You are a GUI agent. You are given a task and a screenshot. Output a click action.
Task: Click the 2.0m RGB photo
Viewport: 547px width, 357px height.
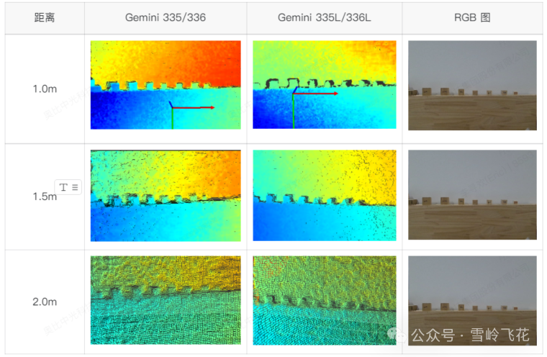pyautogui.click(x=472, y=288)
